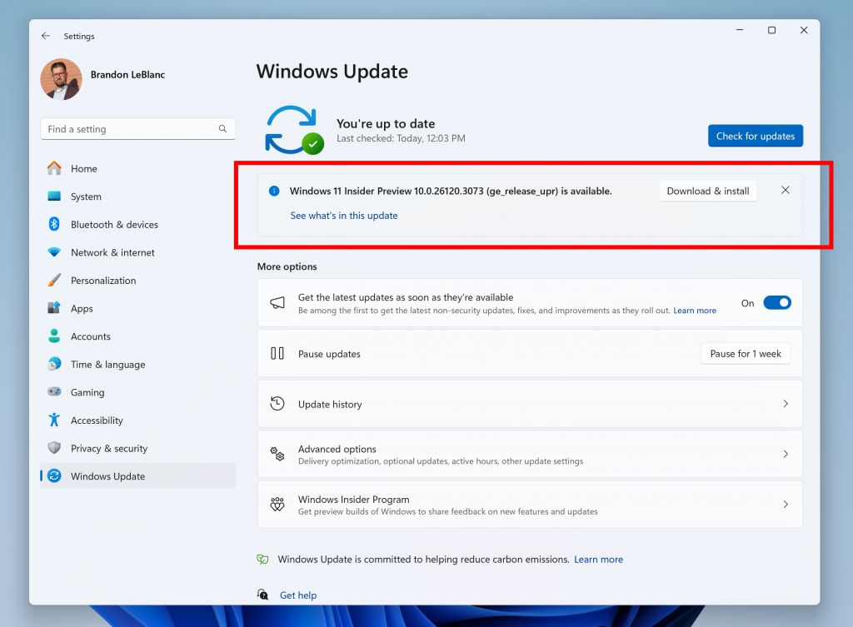Open 'See what's in this update' link
Viewport: 853px width, 627px height.
(344, 215)
